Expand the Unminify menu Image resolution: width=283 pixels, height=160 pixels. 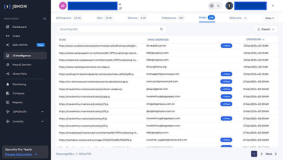42,121
